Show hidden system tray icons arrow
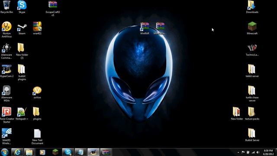 click(238, 152)
